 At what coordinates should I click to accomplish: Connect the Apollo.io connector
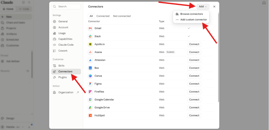coord(194,44)
